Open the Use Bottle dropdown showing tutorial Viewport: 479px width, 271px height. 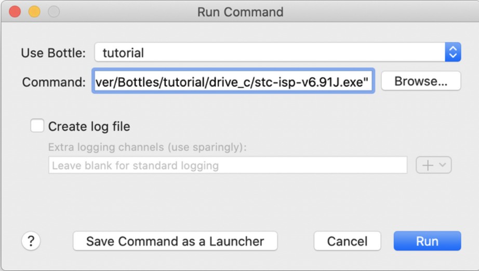(270, 52)
